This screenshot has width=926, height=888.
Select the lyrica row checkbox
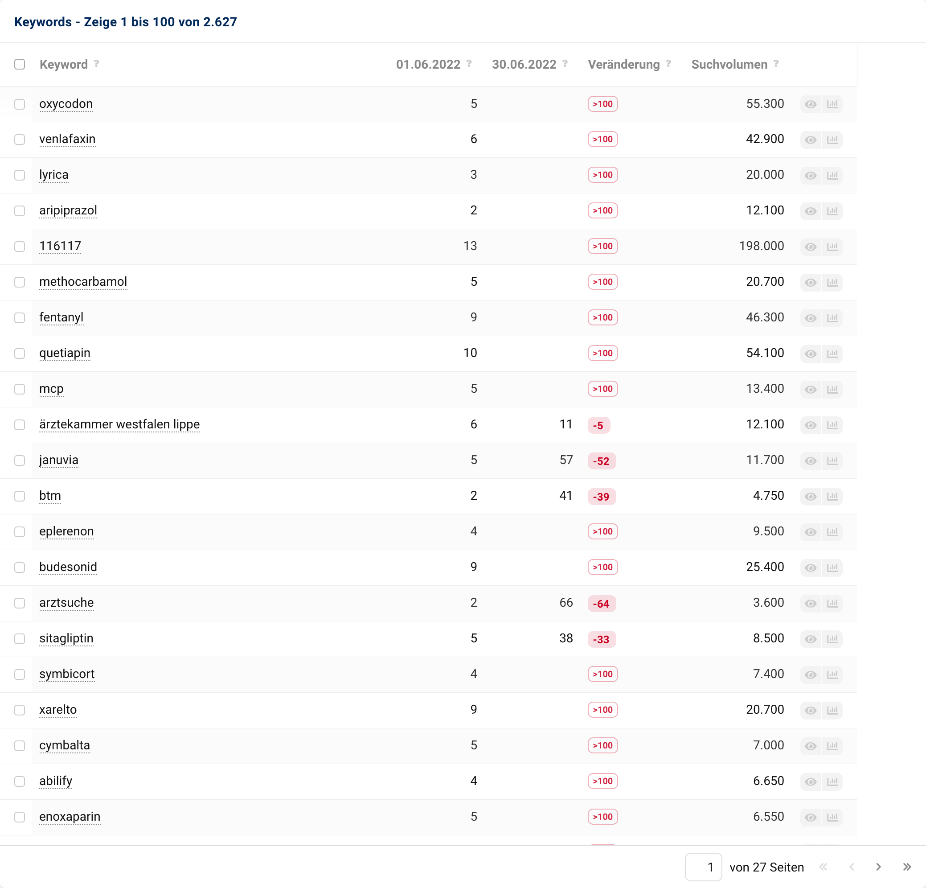pos(19,175)
